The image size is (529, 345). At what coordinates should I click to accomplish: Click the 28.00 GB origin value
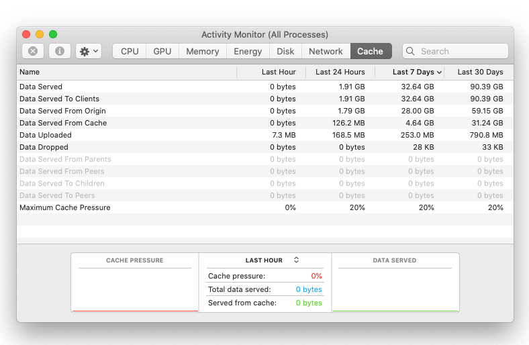tap(418, 111)
